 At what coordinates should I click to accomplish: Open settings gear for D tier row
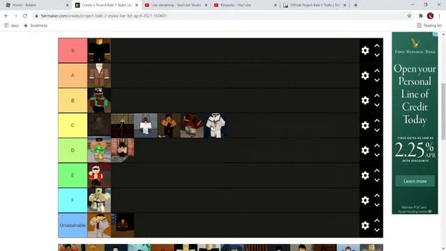tap(365, 151)
